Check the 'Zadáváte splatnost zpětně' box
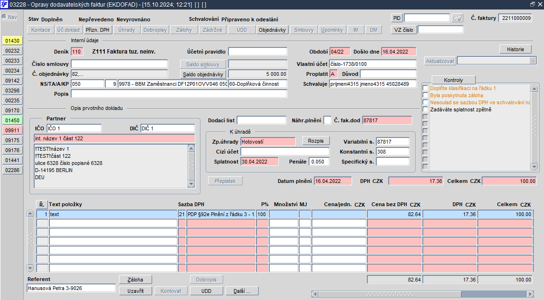Image resolution: width=544 pixels, height=300 pixels. pos(425,109)
